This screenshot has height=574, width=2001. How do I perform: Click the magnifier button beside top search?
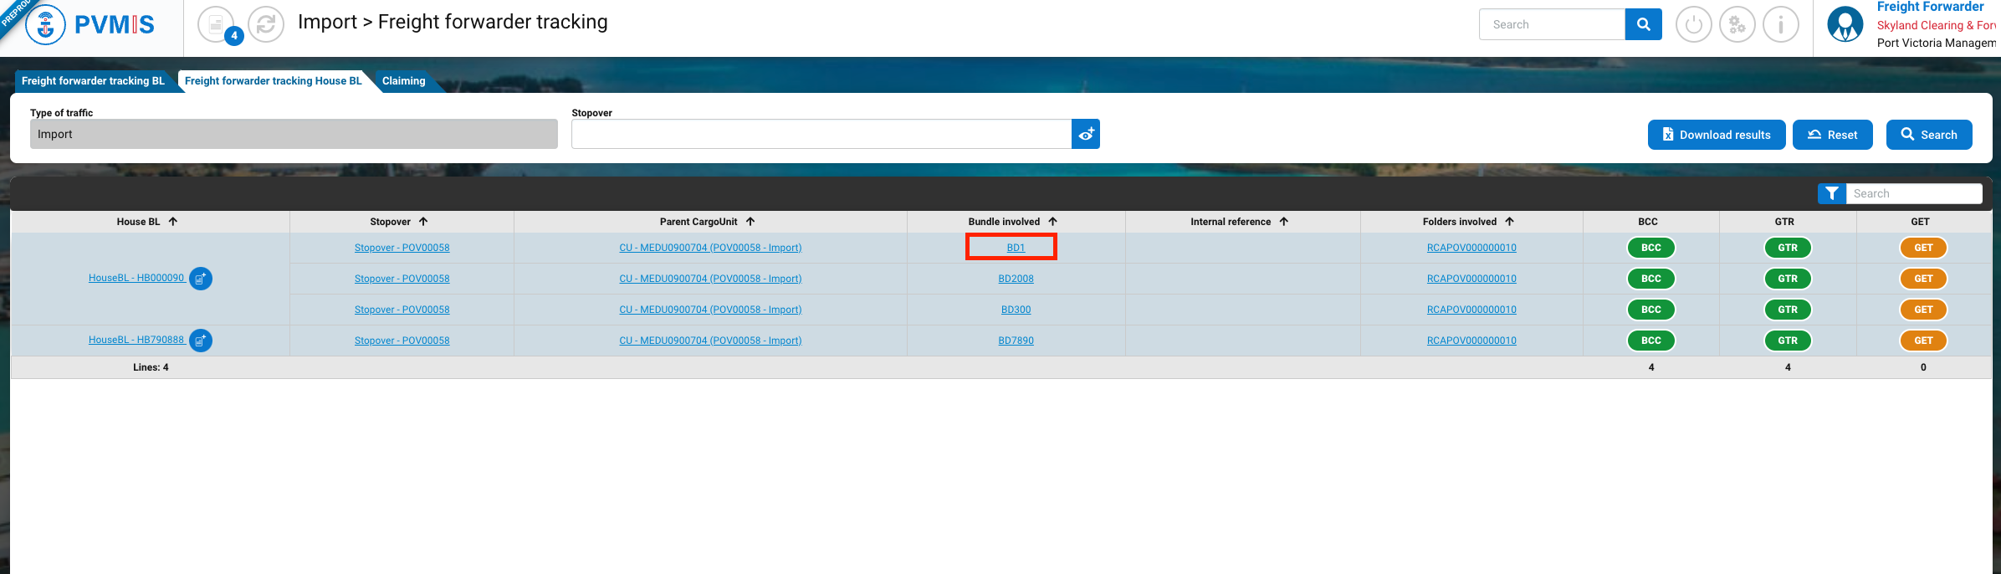(x=1643, y=24)
